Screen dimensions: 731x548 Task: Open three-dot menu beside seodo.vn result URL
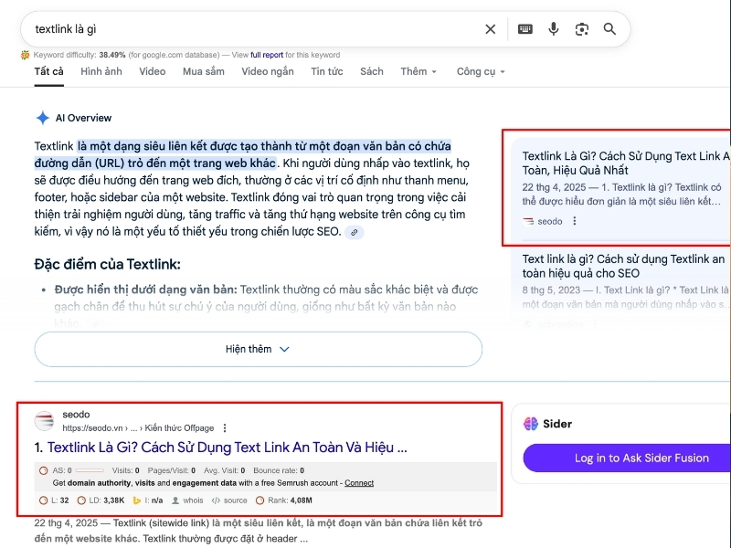click(x=225, y=428)
